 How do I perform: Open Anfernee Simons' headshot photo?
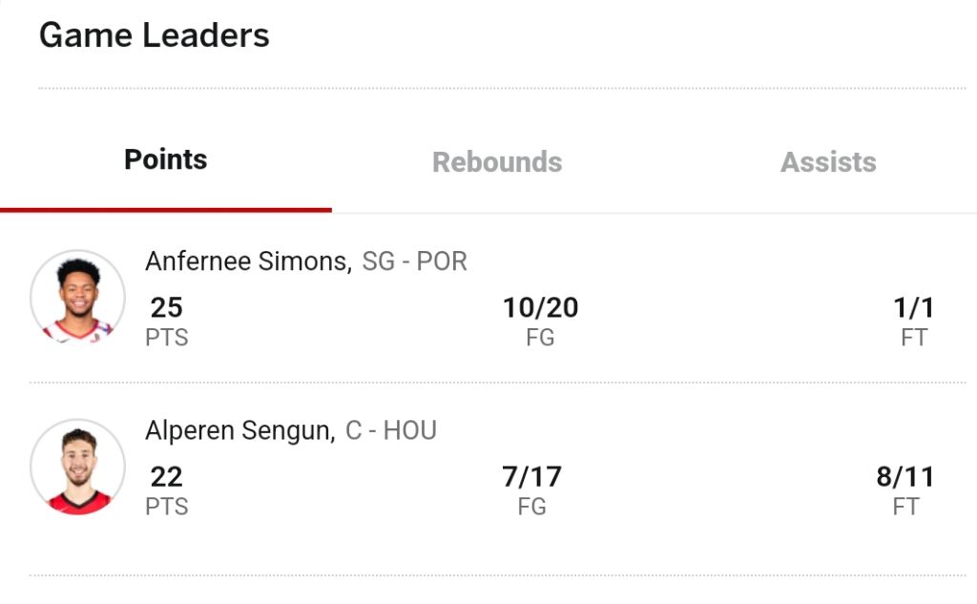point(78,298)
